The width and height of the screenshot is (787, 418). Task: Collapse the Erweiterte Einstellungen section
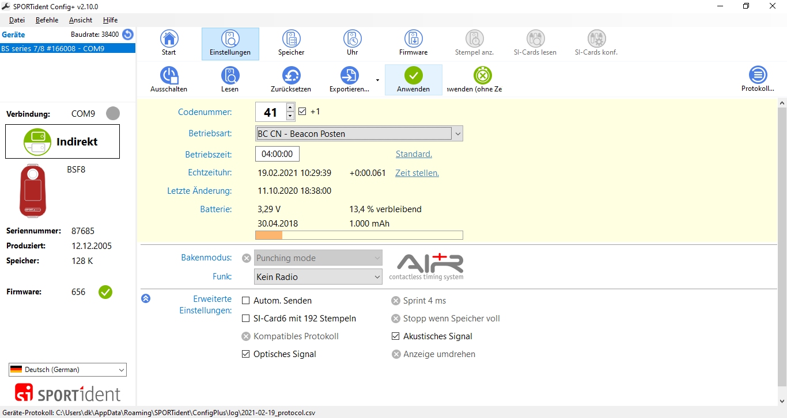(146, 298)
